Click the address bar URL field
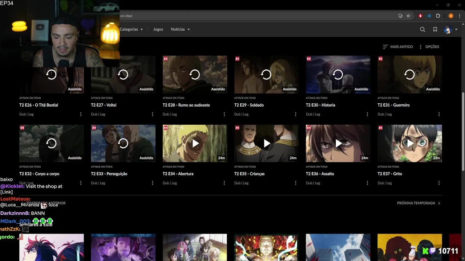The height and width of the screenshot is (261, 465). (254, 16)
